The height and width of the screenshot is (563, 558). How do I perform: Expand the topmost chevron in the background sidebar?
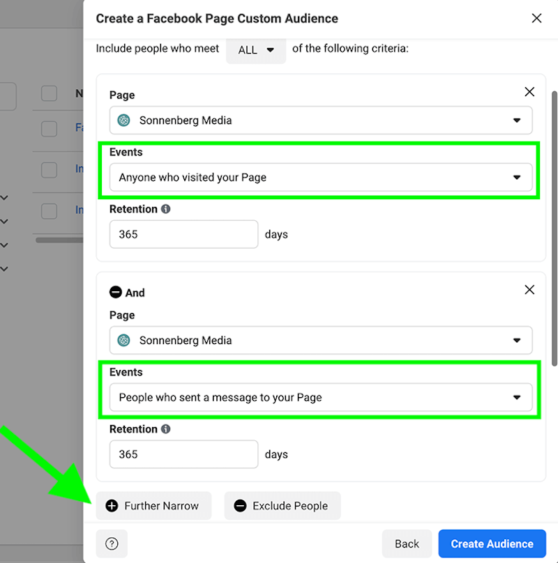[4, 198]
